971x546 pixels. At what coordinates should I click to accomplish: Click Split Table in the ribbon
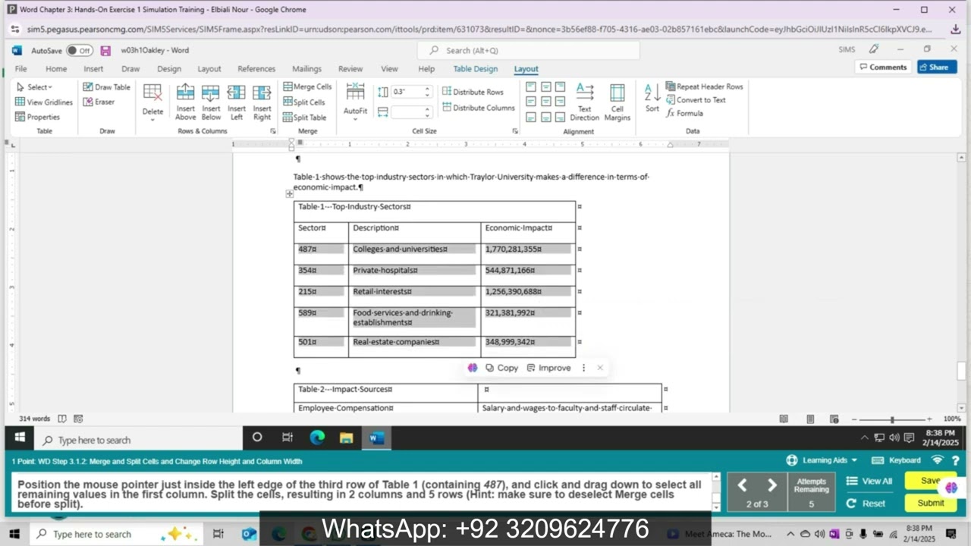pos(305,118)
